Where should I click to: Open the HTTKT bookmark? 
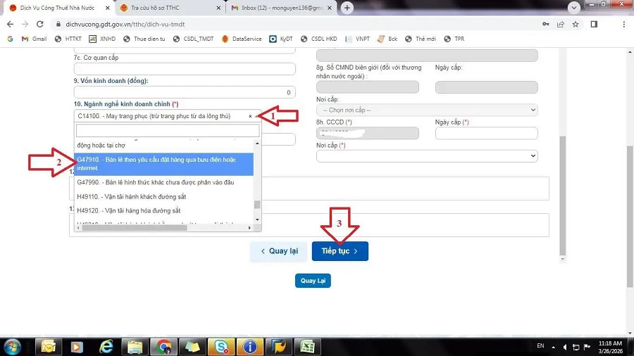pyautogui.click(x=68, y=39)
